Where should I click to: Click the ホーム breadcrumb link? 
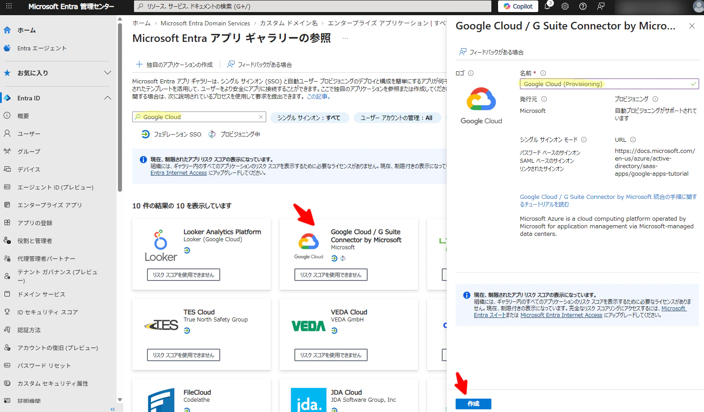141,23
